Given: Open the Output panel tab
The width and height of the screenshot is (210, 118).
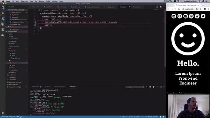Looking at the screenshot, I should point(48,87).
